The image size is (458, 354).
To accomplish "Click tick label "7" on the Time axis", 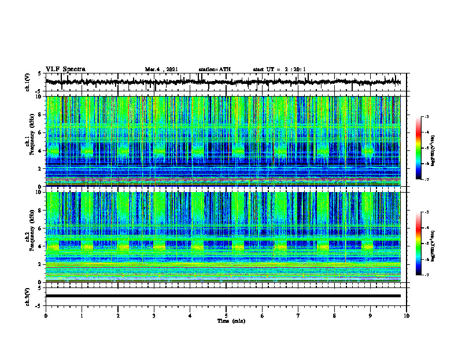I will [298, 316].
